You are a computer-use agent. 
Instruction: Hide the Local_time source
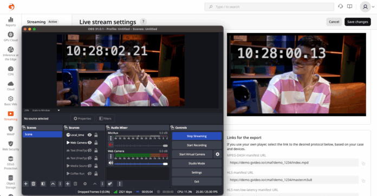(x=89, y=135)
